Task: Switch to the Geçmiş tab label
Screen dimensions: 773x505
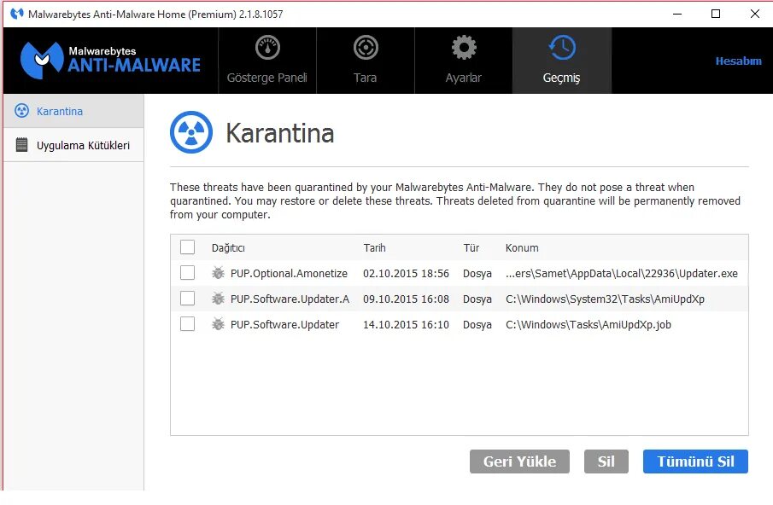Action: 561,78
